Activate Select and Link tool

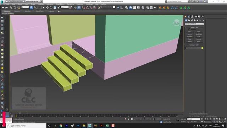click(x=11, y=7)
